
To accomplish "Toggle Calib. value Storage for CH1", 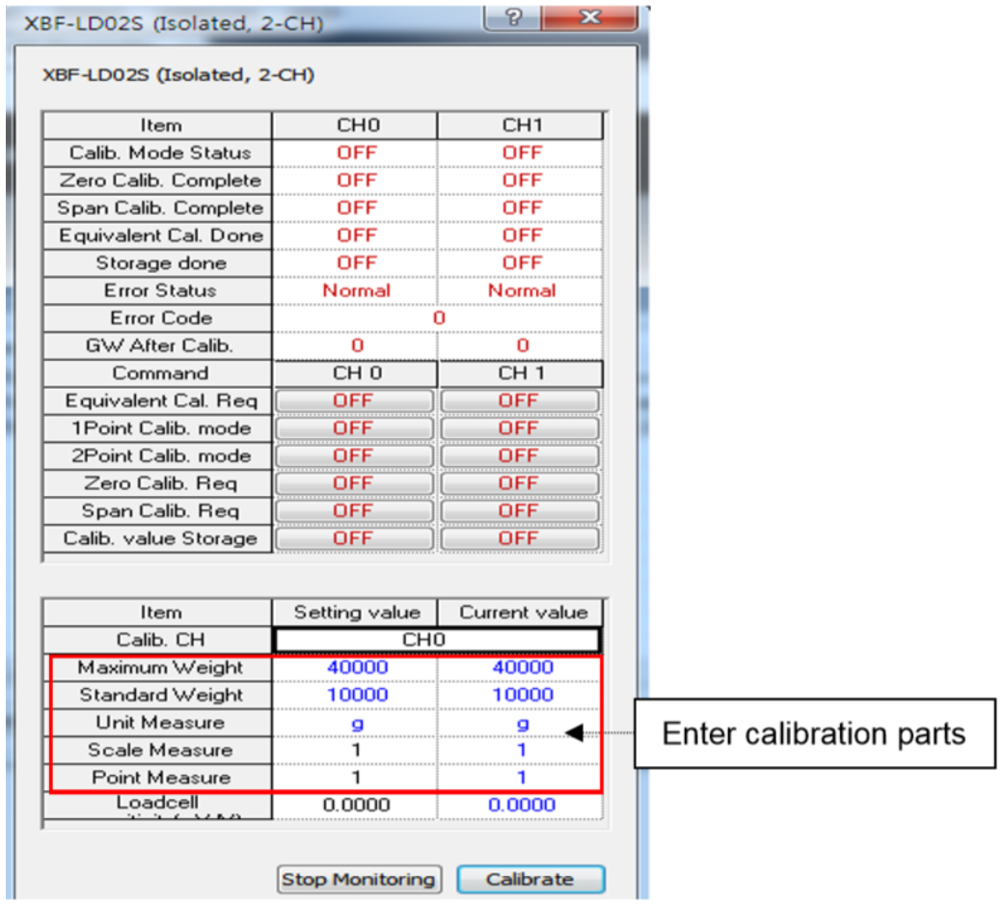I will 520,538.
